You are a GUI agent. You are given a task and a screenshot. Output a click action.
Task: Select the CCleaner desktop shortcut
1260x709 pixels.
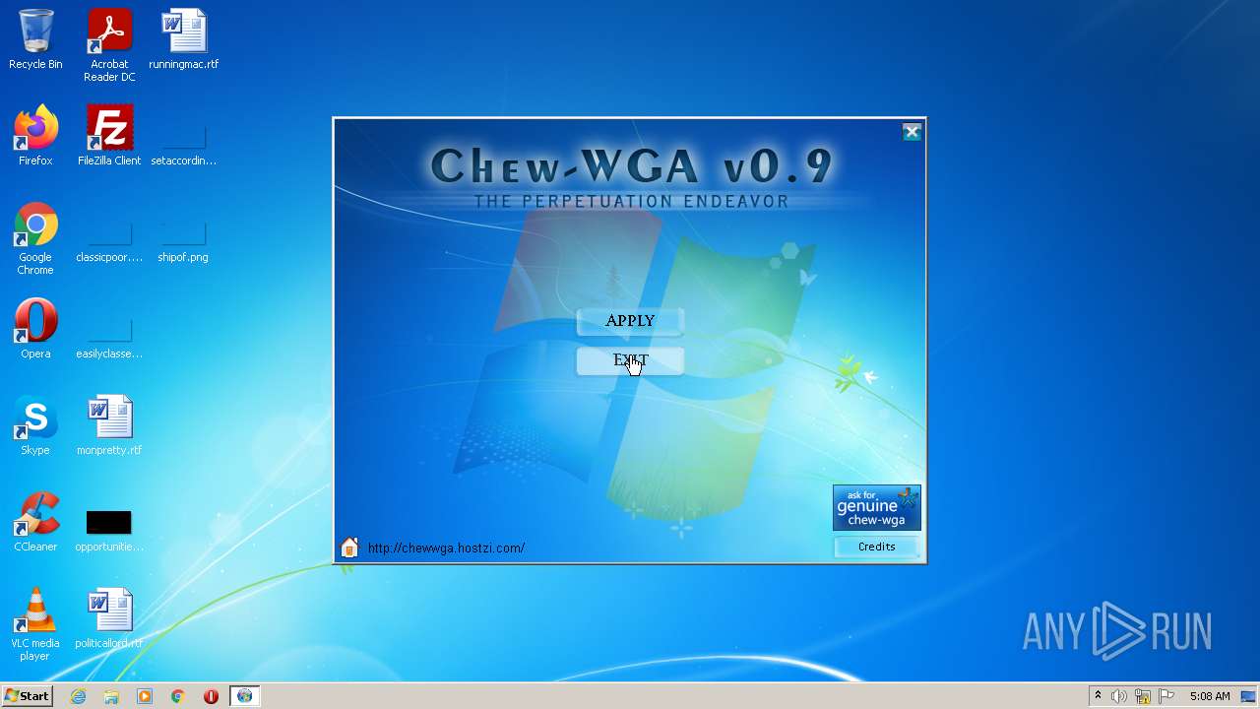35,522
